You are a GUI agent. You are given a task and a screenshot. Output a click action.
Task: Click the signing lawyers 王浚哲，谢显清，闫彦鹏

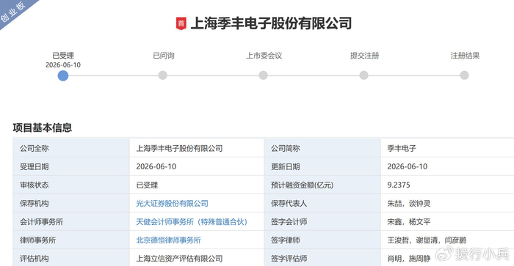click(427, 240)
